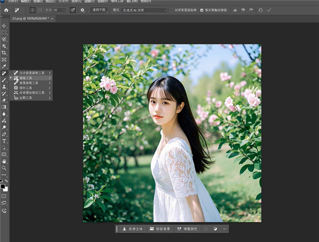
Task: Select the Rectangular Marquee tool
Action: pyautogui.click(x=4, y=32)
